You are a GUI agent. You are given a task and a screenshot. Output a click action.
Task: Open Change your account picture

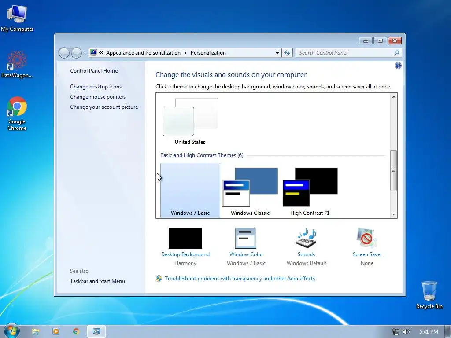(104, 107)
